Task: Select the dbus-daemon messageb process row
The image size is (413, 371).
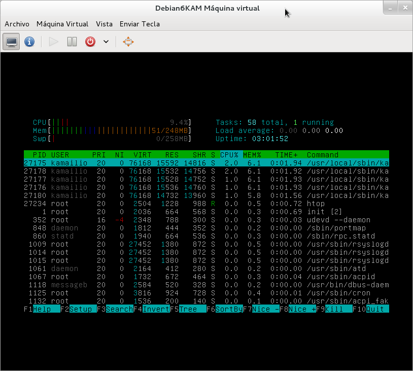Action: [206, 285]
